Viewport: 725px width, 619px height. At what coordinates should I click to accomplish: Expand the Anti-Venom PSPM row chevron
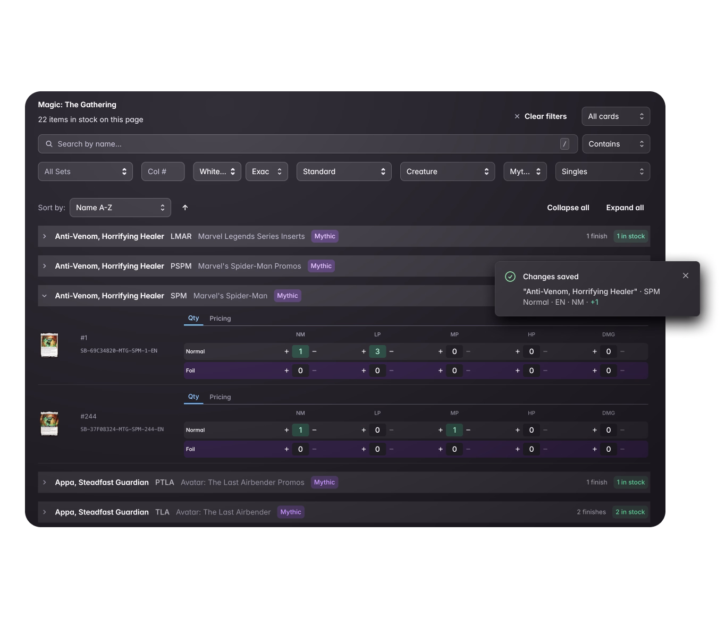pyautogui.click(x=45, y=266)
